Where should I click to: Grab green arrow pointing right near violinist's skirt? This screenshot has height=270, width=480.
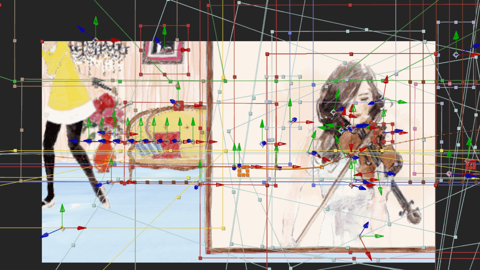click(x=379, y=236)
